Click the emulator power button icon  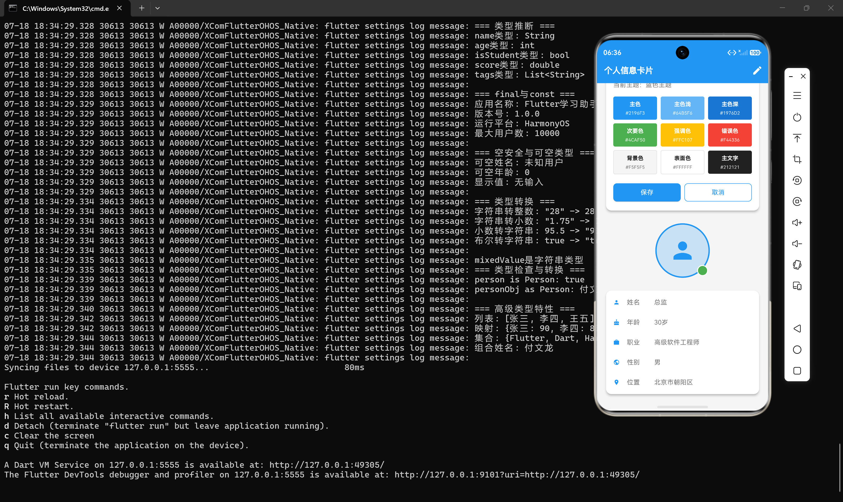click(797, 117)
